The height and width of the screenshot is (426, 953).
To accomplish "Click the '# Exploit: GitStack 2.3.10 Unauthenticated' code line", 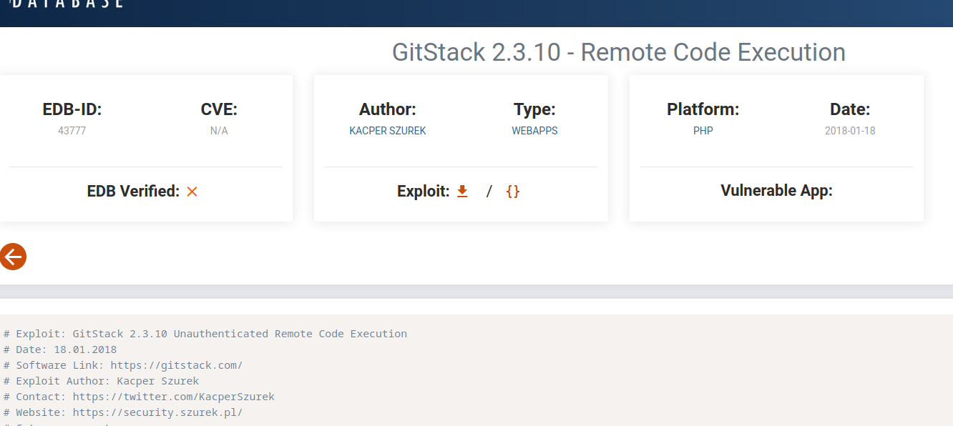I will point(205,334).
